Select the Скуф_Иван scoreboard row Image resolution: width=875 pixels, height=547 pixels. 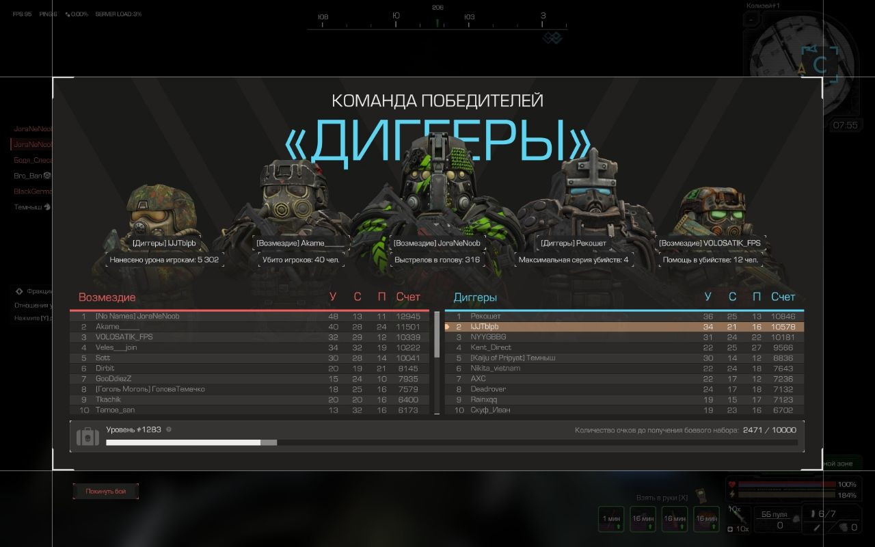click(625, 410)
